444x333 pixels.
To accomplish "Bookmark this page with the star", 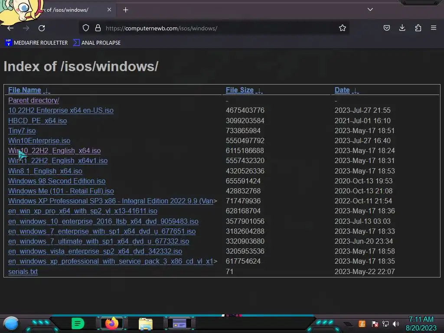I will (343, 28).
